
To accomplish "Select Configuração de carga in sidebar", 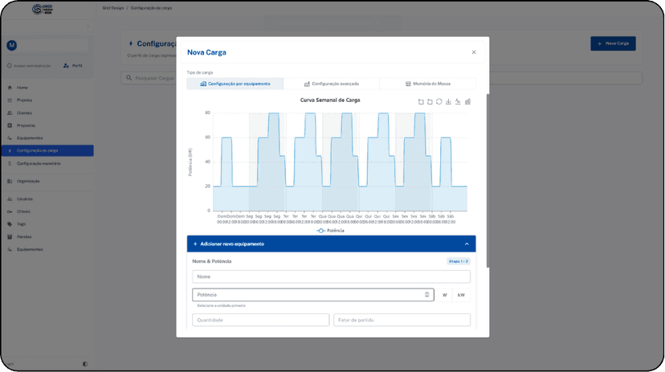I will pos(47,150).
